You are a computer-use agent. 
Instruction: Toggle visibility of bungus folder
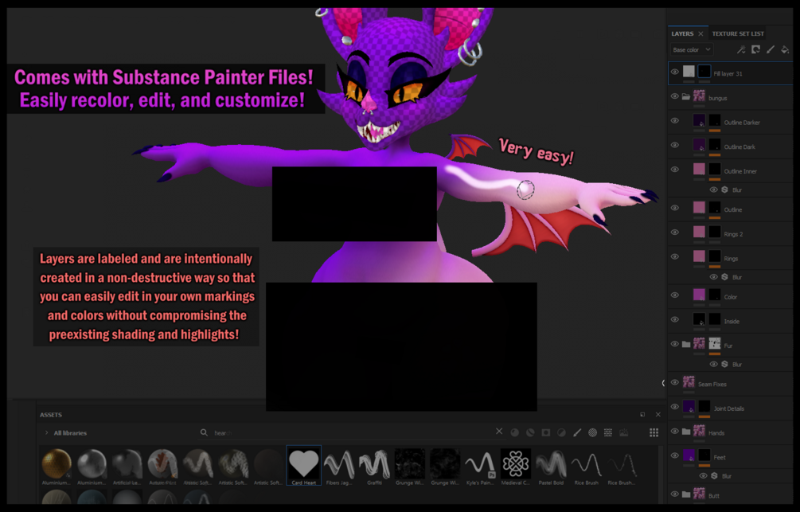(x=674, y=96)
